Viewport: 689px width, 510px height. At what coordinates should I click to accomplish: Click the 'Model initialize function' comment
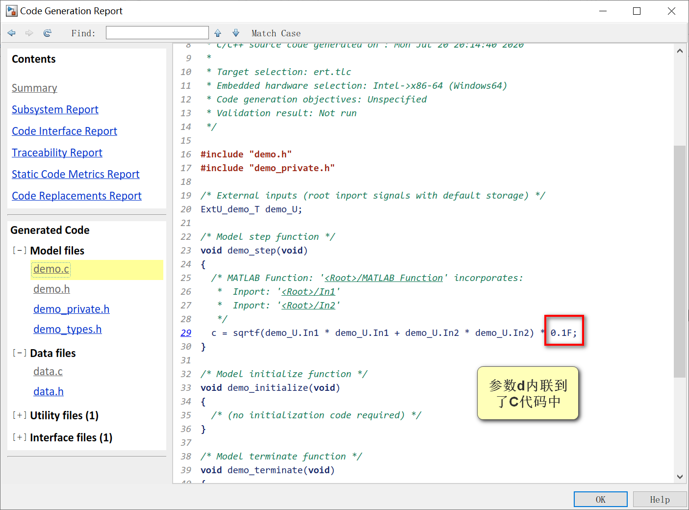(x=284, y=374)
